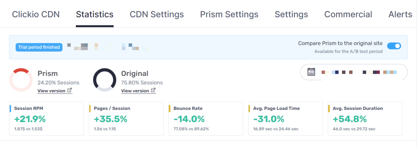Open the Alerts tab
This screenshot has height=149, width=417.
click(400, 14)
